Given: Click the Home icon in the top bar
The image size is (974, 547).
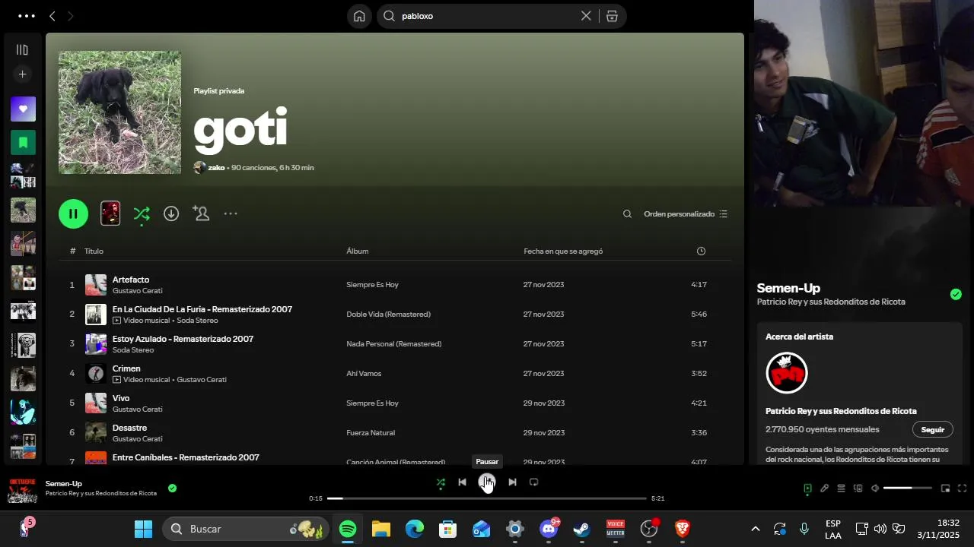Looking at the screenshot, I should (359, 16).
